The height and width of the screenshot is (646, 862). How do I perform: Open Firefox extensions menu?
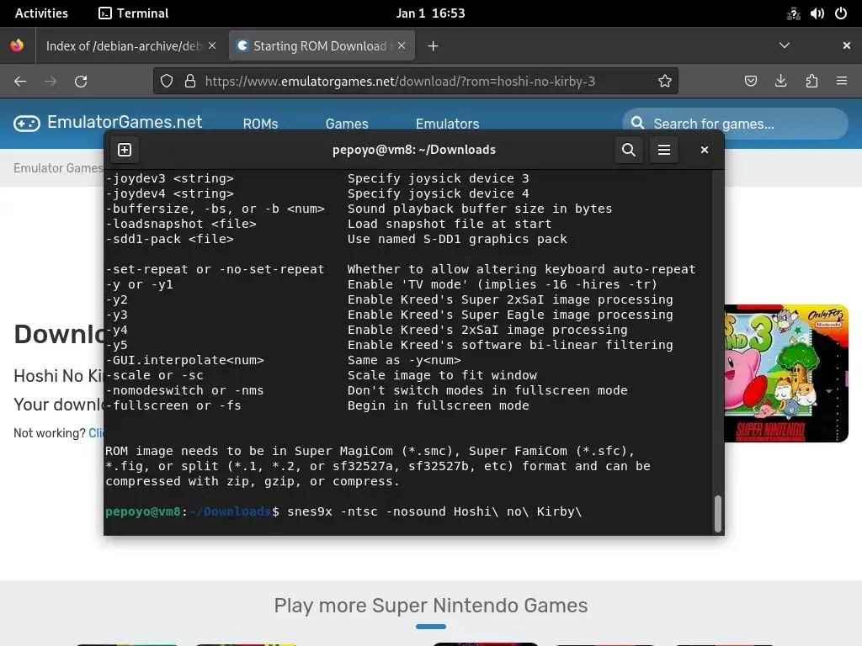coord(811,82)
